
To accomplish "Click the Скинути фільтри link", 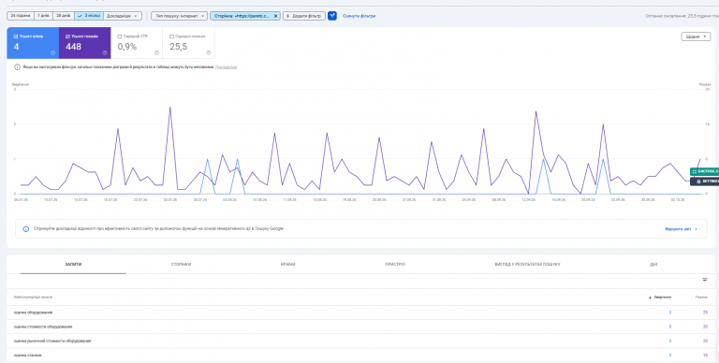I will click(x=359, y=16).
